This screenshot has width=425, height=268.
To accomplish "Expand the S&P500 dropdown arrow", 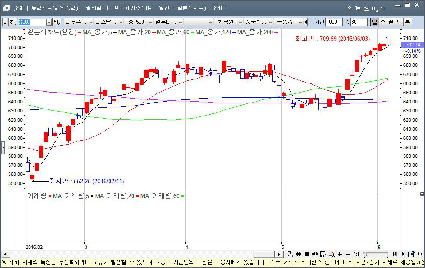I will (x=149, y=22).
